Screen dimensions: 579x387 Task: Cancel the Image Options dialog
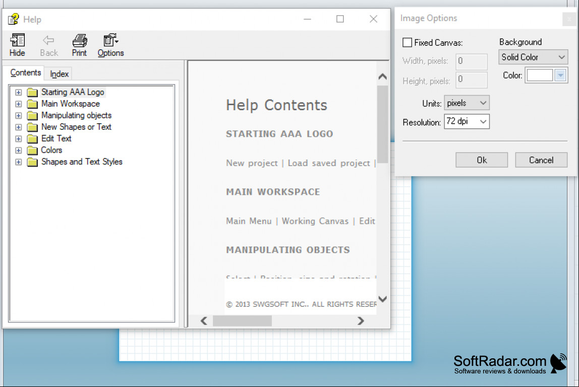(541, 160)
